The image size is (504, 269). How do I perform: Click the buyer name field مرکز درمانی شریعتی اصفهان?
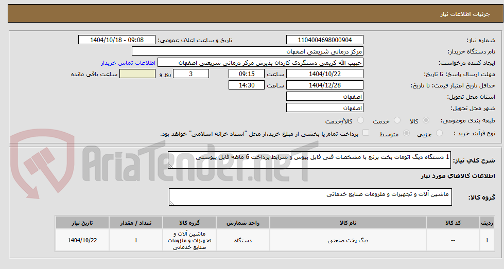[x=248, y=51]
